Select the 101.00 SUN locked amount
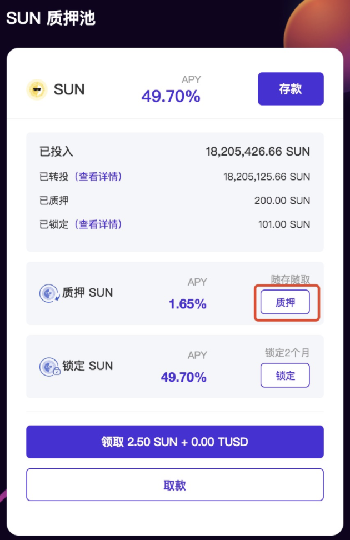The width and height of the screenshot is (350, 540). click(284, 224)
